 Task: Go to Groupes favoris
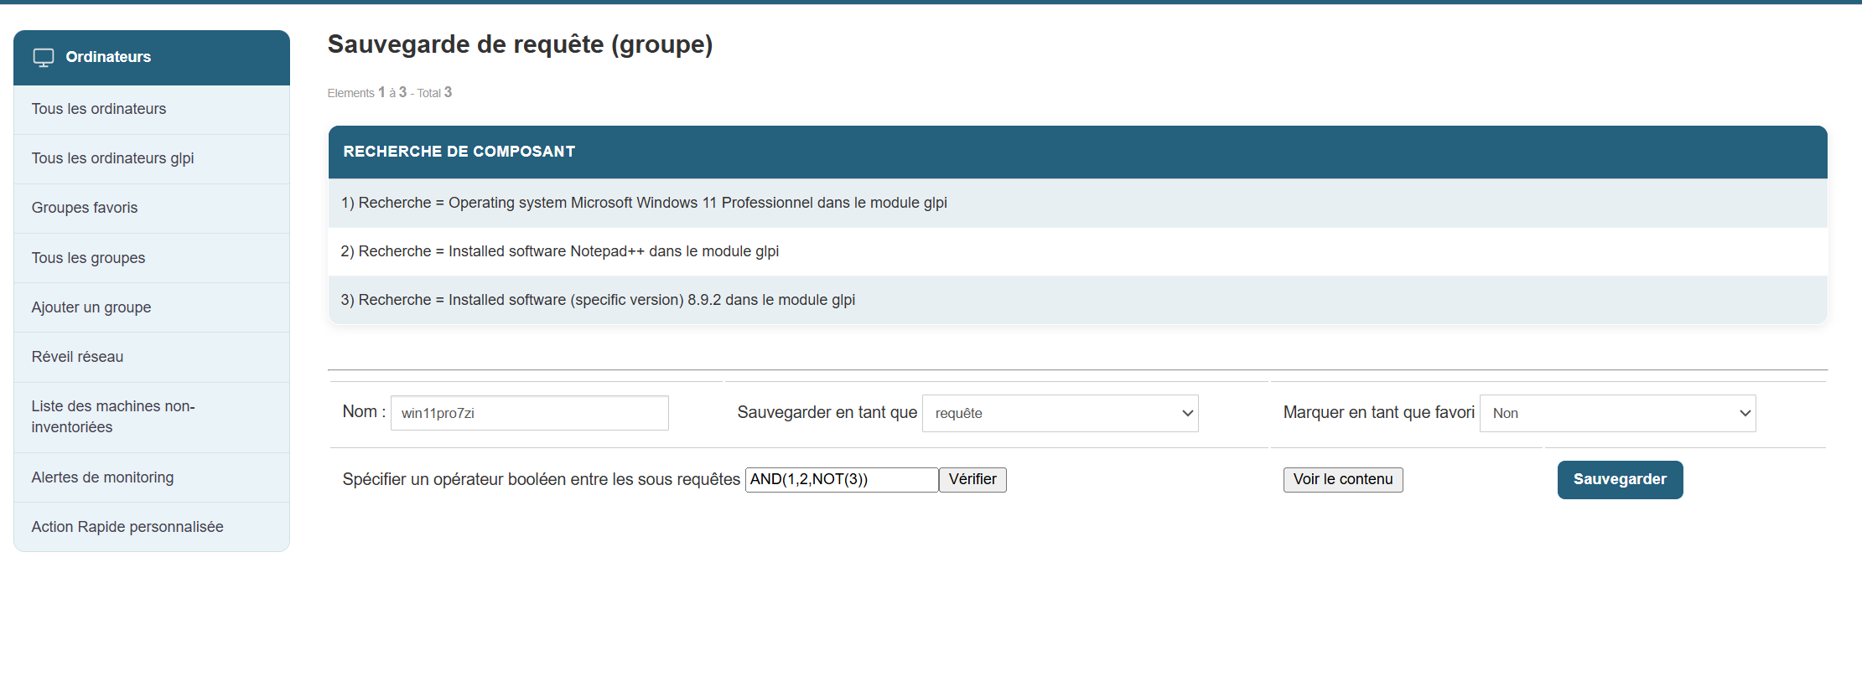[85, 208]
